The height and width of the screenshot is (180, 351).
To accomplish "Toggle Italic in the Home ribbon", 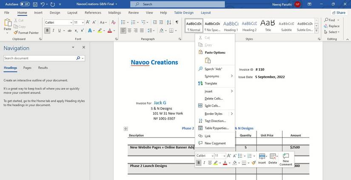I will coord(53,31).
